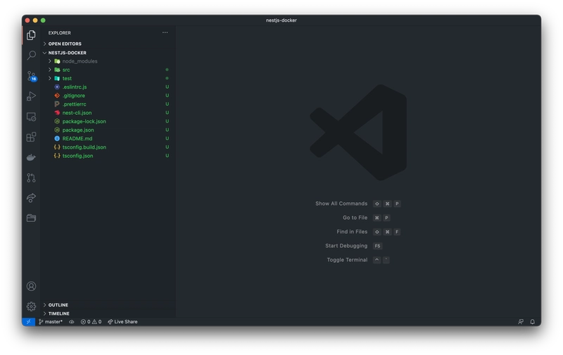Expand the src folder
The image size is (563, 355).
pyautogui.click(x=108, y=70)
